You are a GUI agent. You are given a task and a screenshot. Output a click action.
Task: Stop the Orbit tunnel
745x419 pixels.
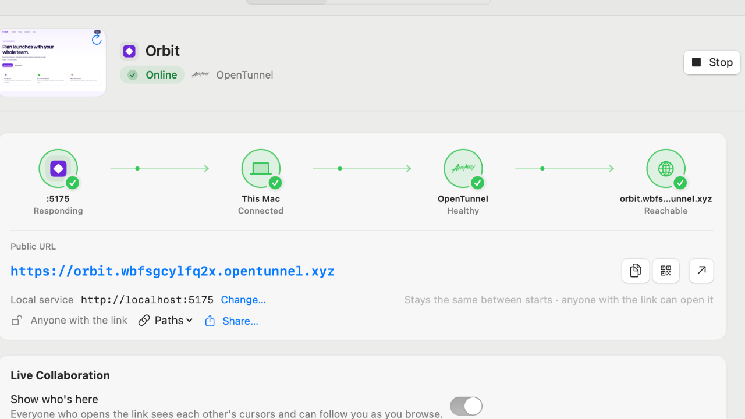pos(712,62)
